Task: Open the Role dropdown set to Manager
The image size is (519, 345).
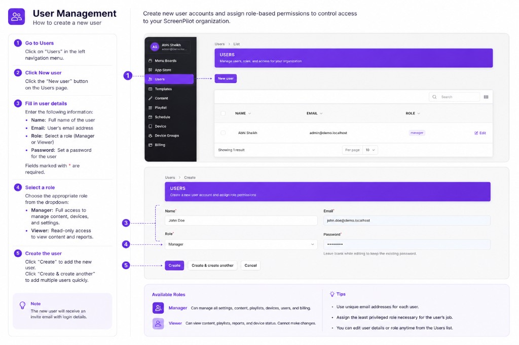Action: [x=241, y=244]
